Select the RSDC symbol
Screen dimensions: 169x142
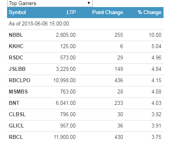point(16,58)
